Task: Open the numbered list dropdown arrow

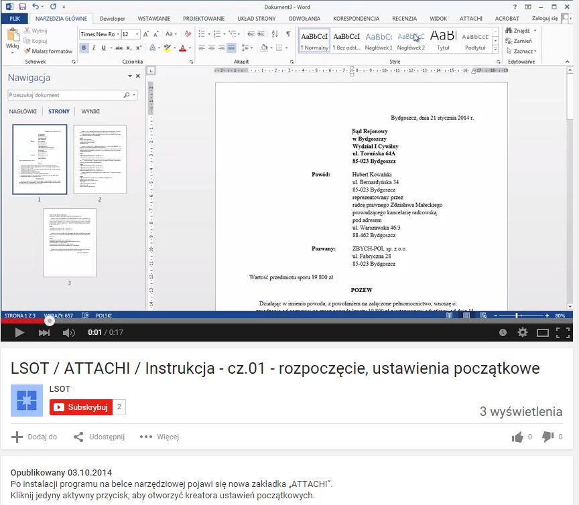Action: (224, 34)
